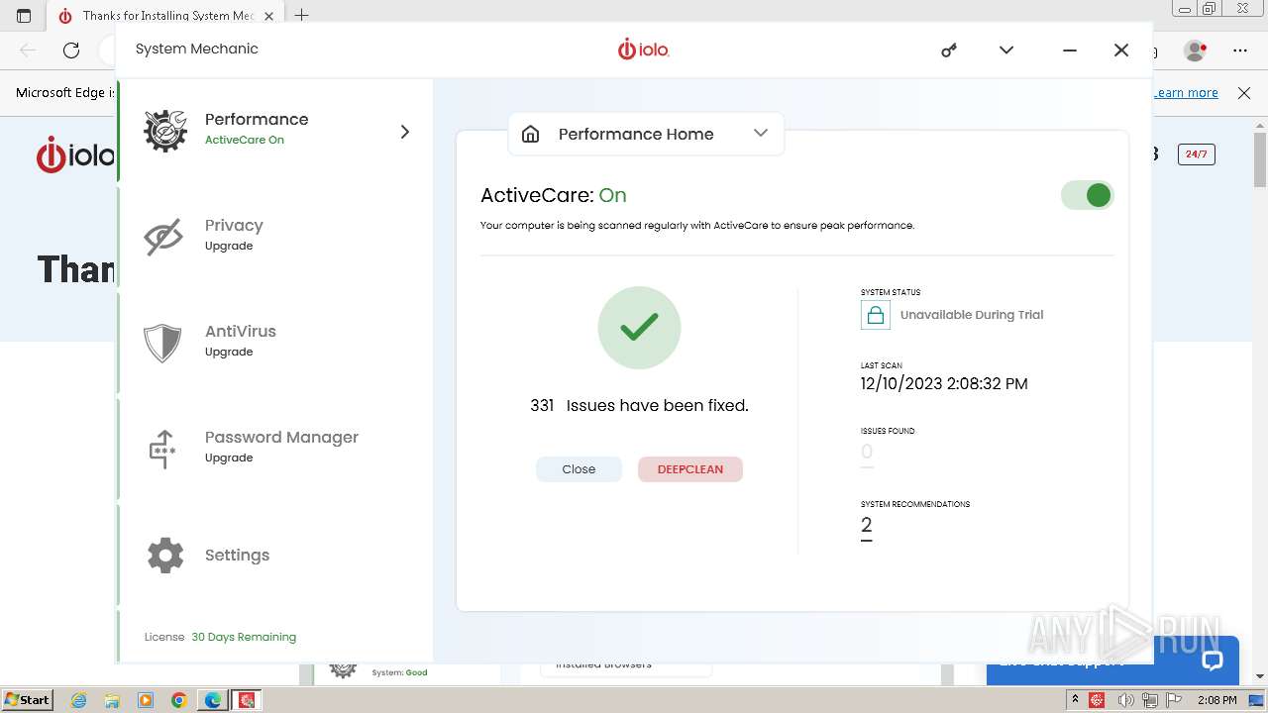Select Password Manager in the sidebar
The image size is (1268, 713).
pyautogui.click(x=275, y=448)
